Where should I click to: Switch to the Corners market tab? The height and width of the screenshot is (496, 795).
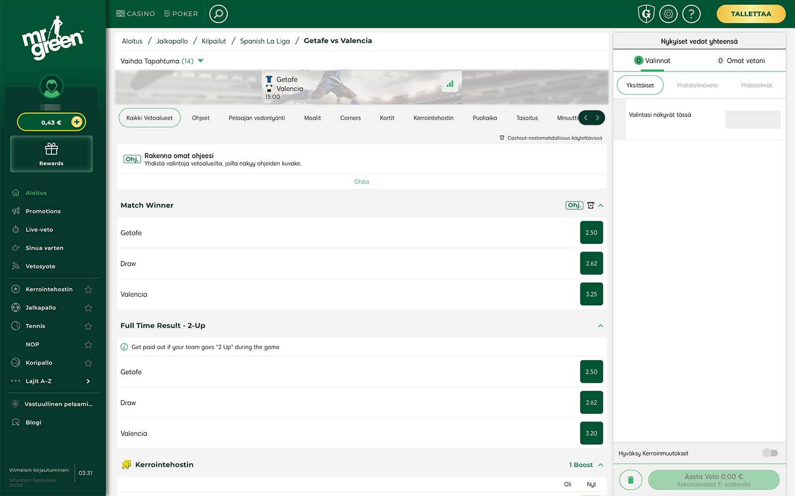click(350, 118)
